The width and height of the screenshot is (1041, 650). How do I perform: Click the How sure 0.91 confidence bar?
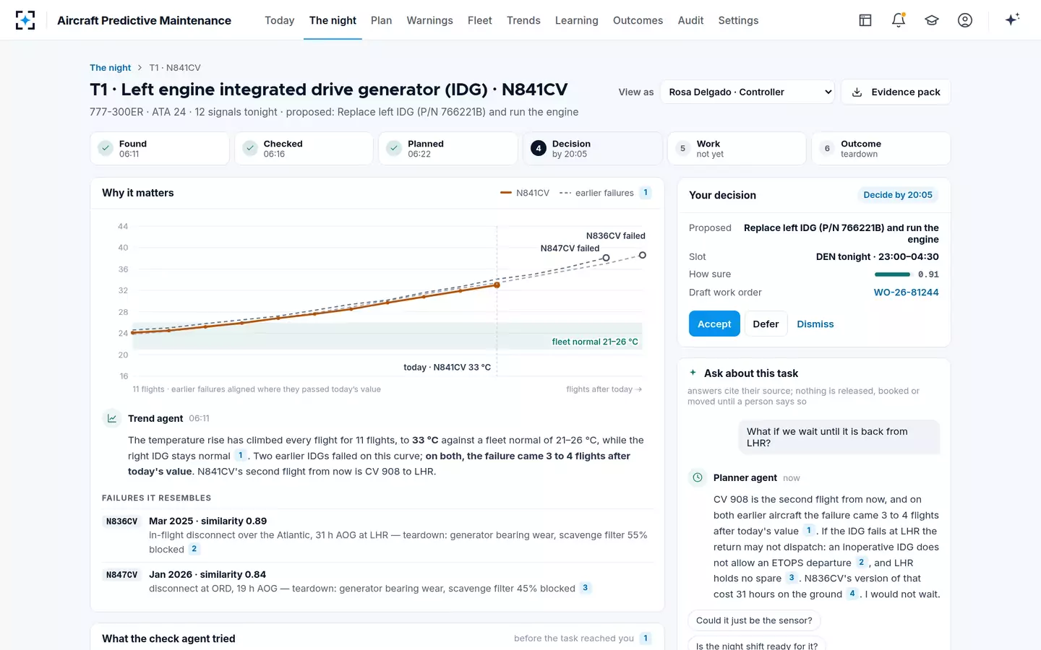point(892,274)
